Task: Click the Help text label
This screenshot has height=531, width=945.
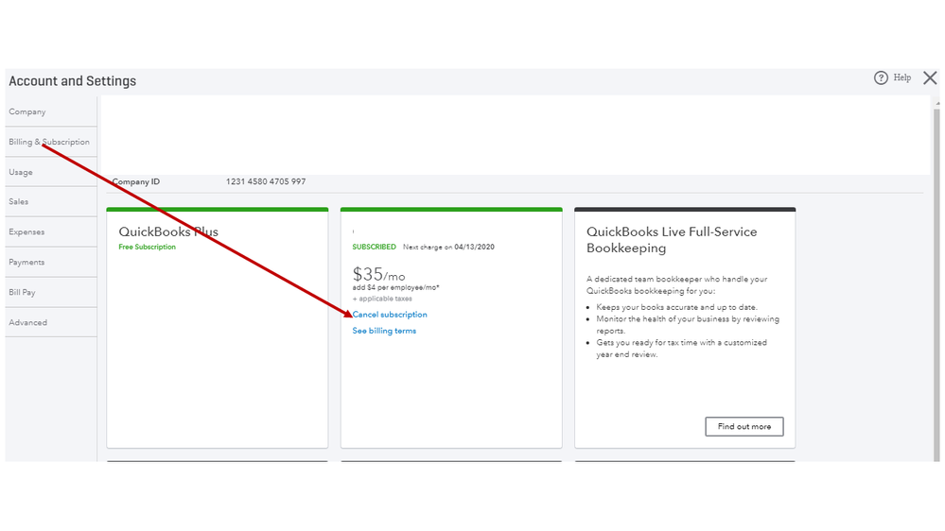Action: [902, 77]
